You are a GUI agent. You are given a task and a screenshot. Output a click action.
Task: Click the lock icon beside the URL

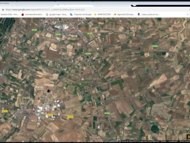[x=3, y=10]
